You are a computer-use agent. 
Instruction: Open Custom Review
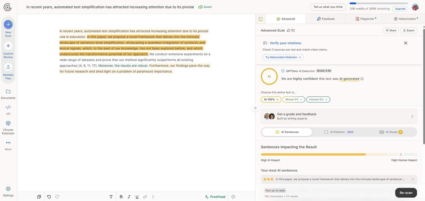tap(8, 50)
